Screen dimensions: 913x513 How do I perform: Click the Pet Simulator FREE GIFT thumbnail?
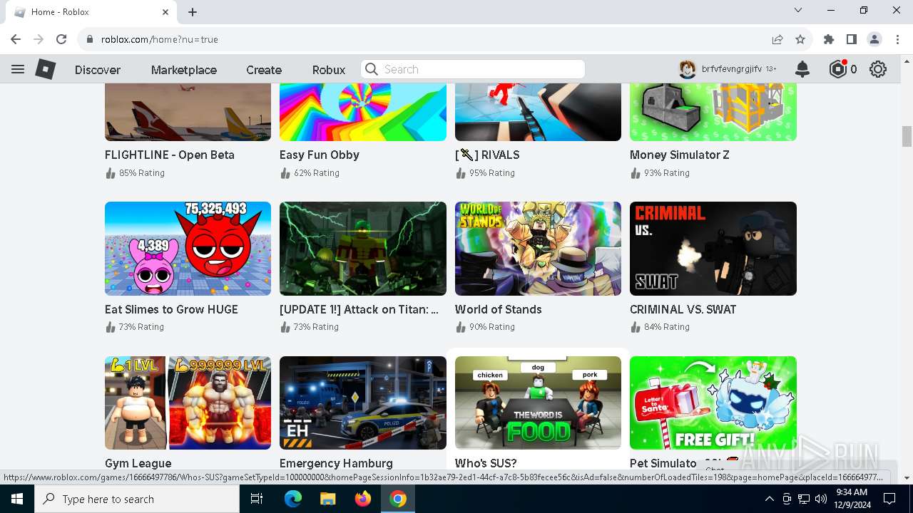713,403
